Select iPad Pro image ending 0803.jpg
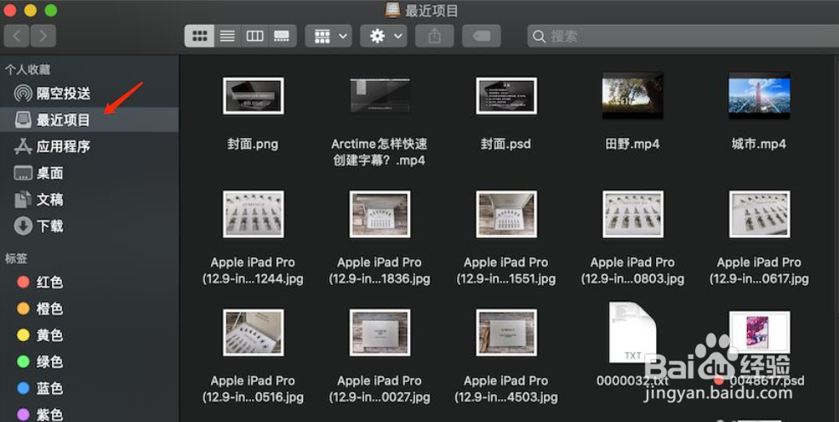 [632, 214]
